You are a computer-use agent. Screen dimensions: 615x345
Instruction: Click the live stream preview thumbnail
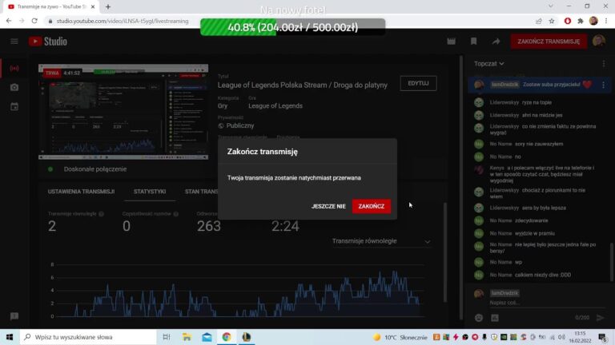pyautogui.click(x=123, y=112)
